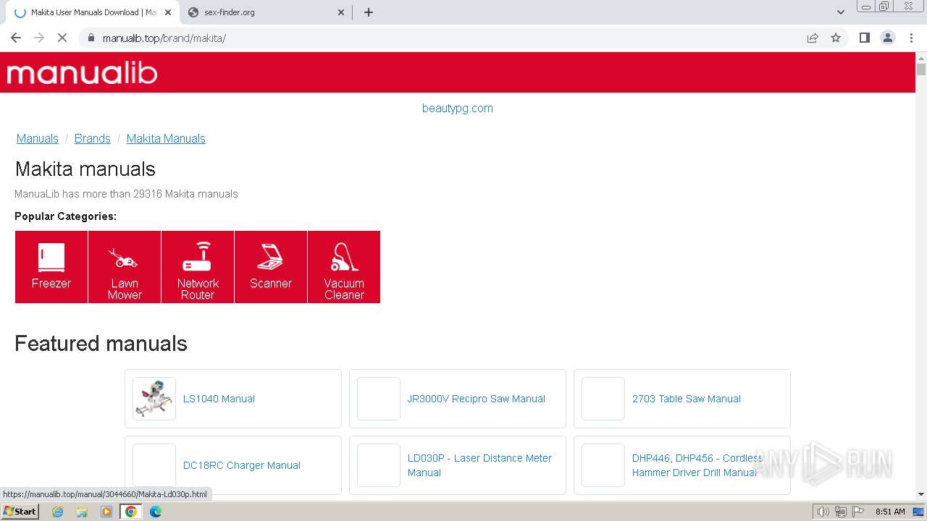Click the network tray icon
Screen dimensions: 927x521
[x=840, y=512]
